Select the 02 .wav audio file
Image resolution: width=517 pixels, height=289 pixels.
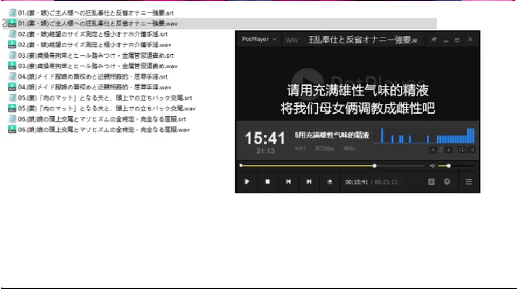[x=95, y=45]
